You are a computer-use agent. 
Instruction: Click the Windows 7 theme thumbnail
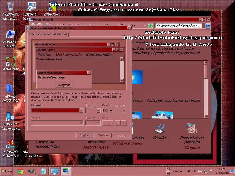click(137, 77)
